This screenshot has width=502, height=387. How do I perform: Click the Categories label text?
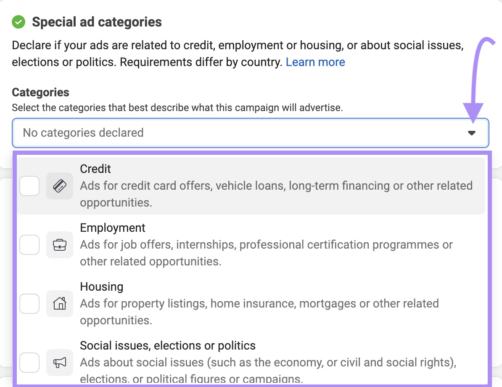[x=40, y=92]
